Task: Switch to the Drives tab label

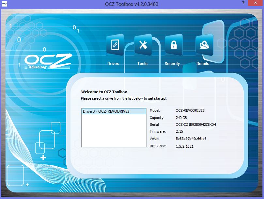Action: [x=113, y=64]
